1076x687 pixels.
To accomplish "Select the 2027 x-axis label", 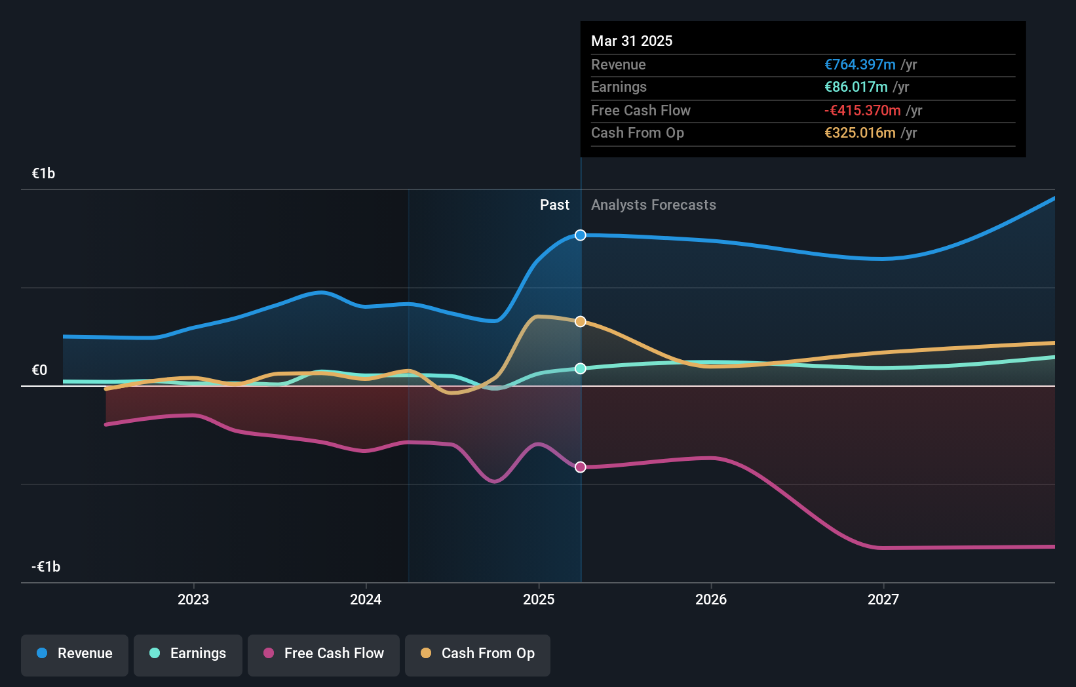I will 883,600.
